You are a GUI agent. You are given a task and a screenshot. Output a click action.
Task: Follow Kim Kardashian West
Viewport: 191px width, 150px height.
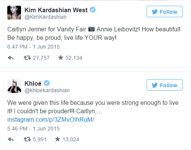click(165, 11)
